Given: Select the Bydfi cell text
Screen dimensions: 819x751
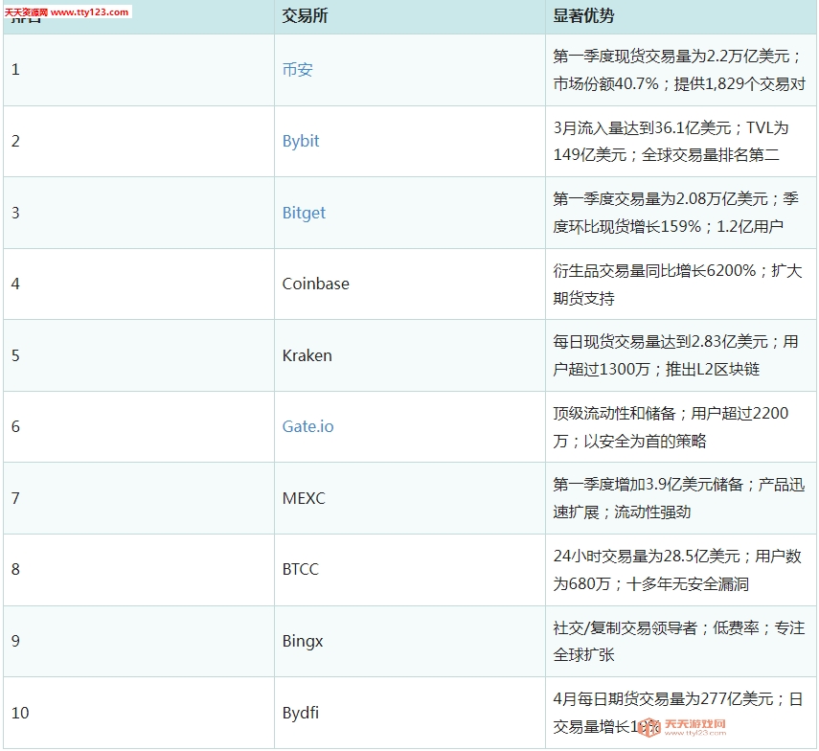Looking at the screenshot, I should click(x=301, y=713).
